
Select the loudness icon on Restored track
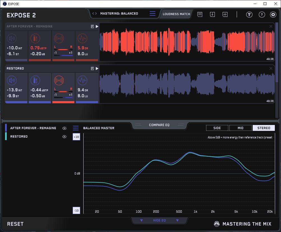pyautogui.click(x=11, y=81)
